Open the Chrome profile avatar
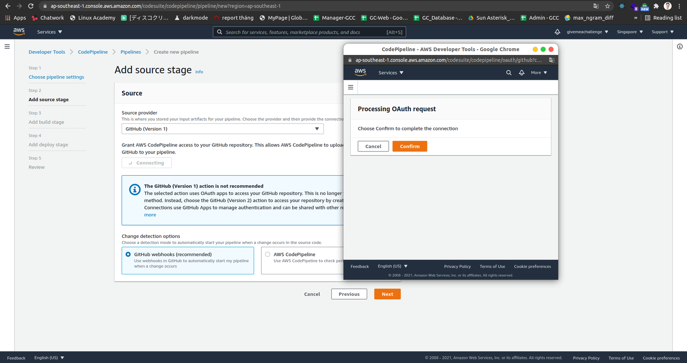The height and width of the screenshot is (363, 687). pos(667,6)
